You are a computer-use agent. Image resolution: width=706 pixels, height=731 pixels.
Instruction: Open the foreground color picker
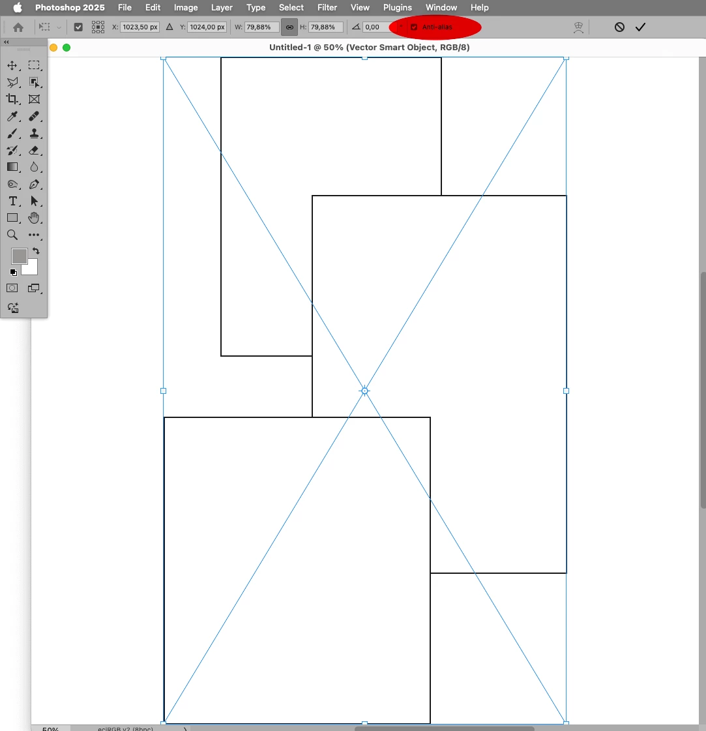[x=19, y=256]
